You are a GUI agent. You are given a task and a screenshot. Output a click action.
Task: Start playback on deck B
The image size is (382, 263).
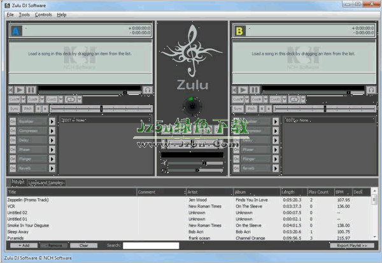(x=243, y=90)
